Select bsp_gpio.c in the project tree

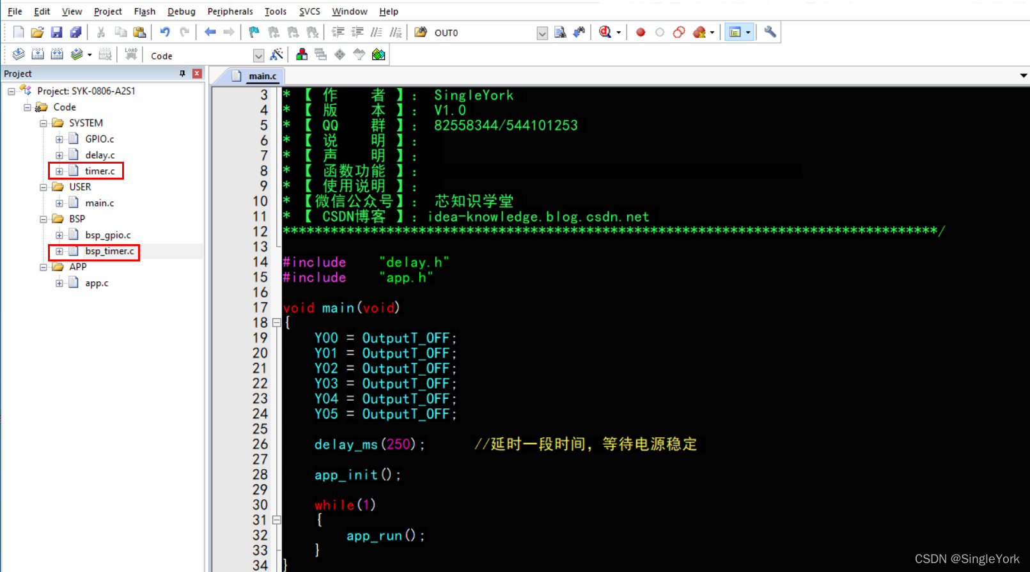pyautogui.click(x=108, y=235)
